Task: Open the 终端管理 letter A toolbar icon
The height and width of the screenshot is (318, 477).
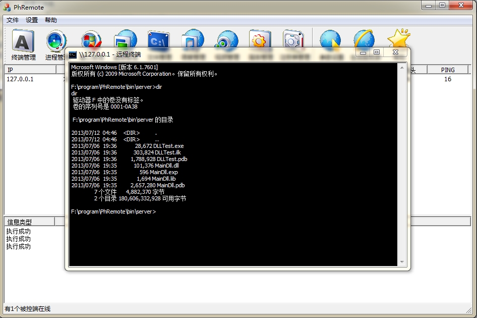Action: click(x=23, y=44)
